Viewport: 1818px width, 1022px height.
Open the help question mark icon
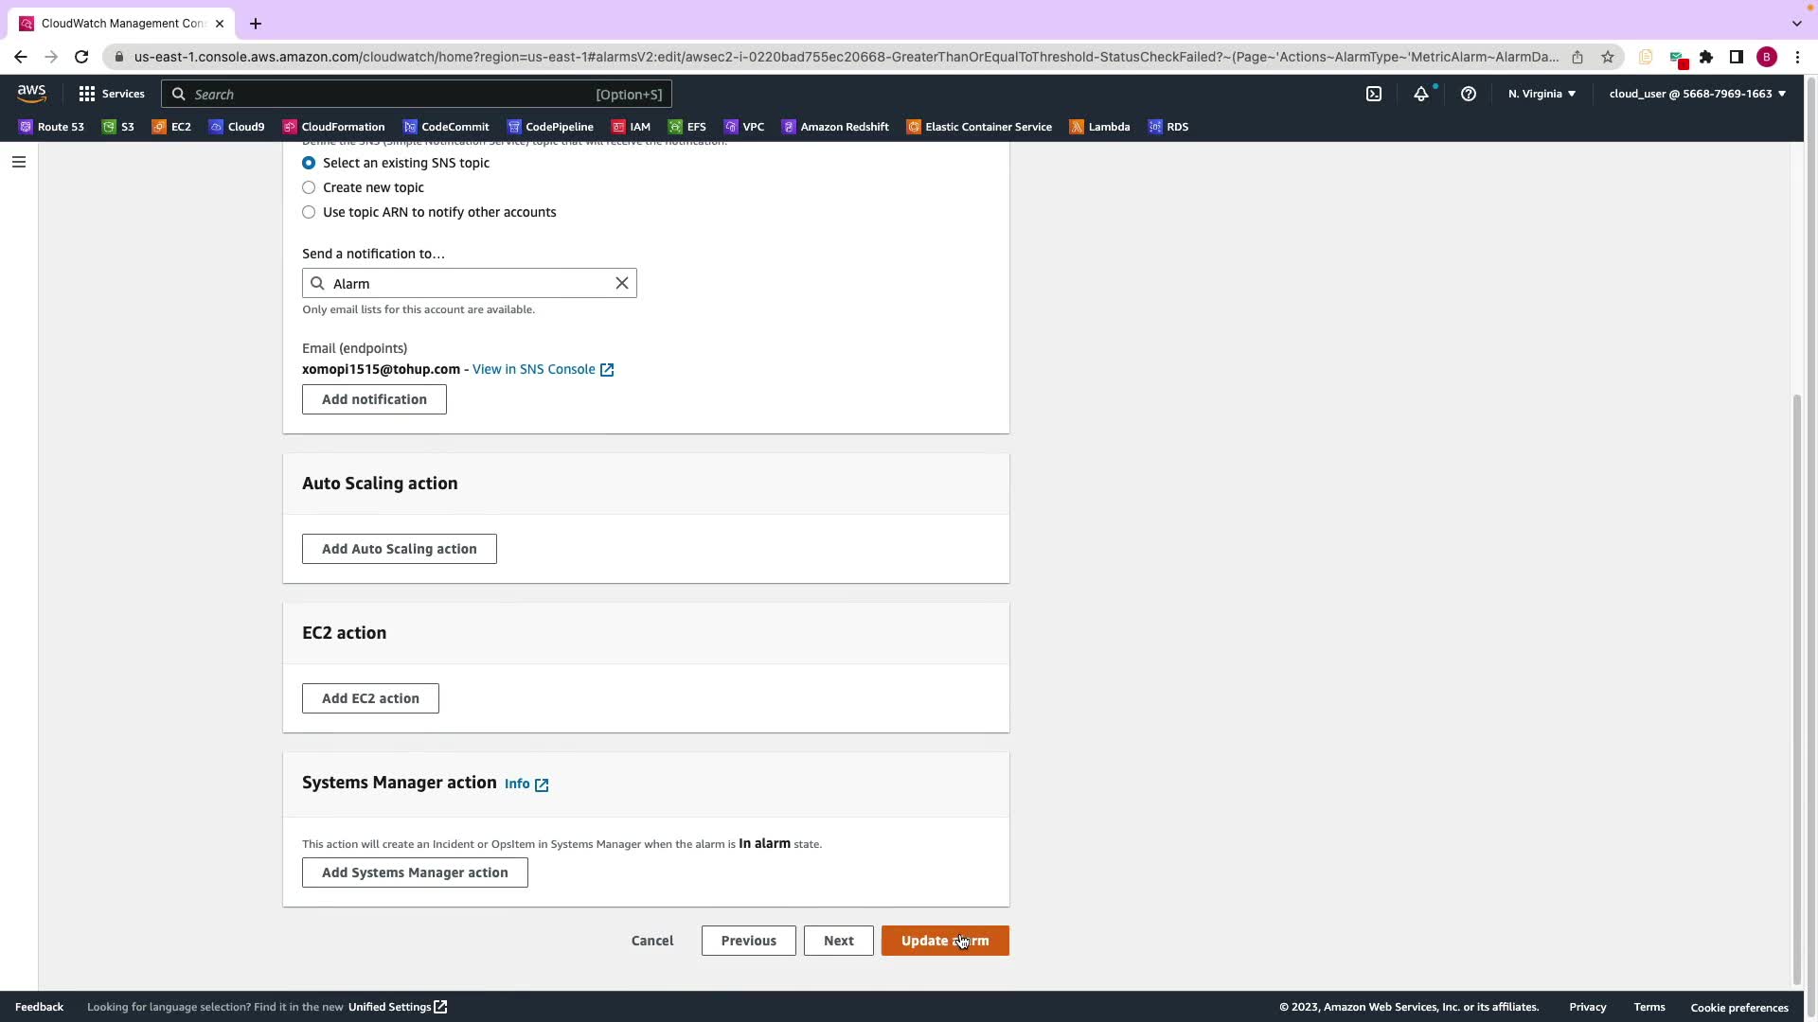(x=1468, y=94)
